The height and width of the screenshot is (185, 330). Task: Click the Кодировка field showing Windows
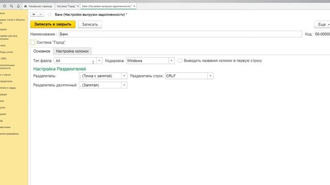pyautogui.click(x=147, y=61)
